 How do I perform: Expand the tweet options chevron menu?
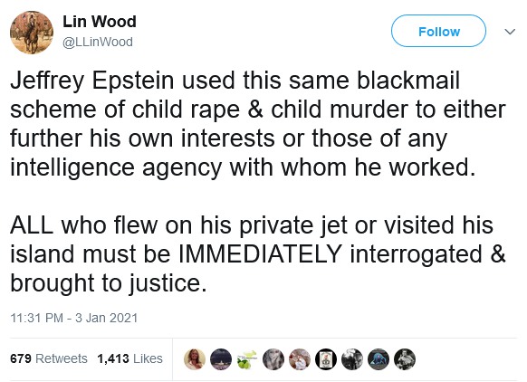click(510, 32)
